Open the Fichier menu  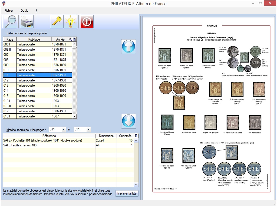[x=9, y=11]
